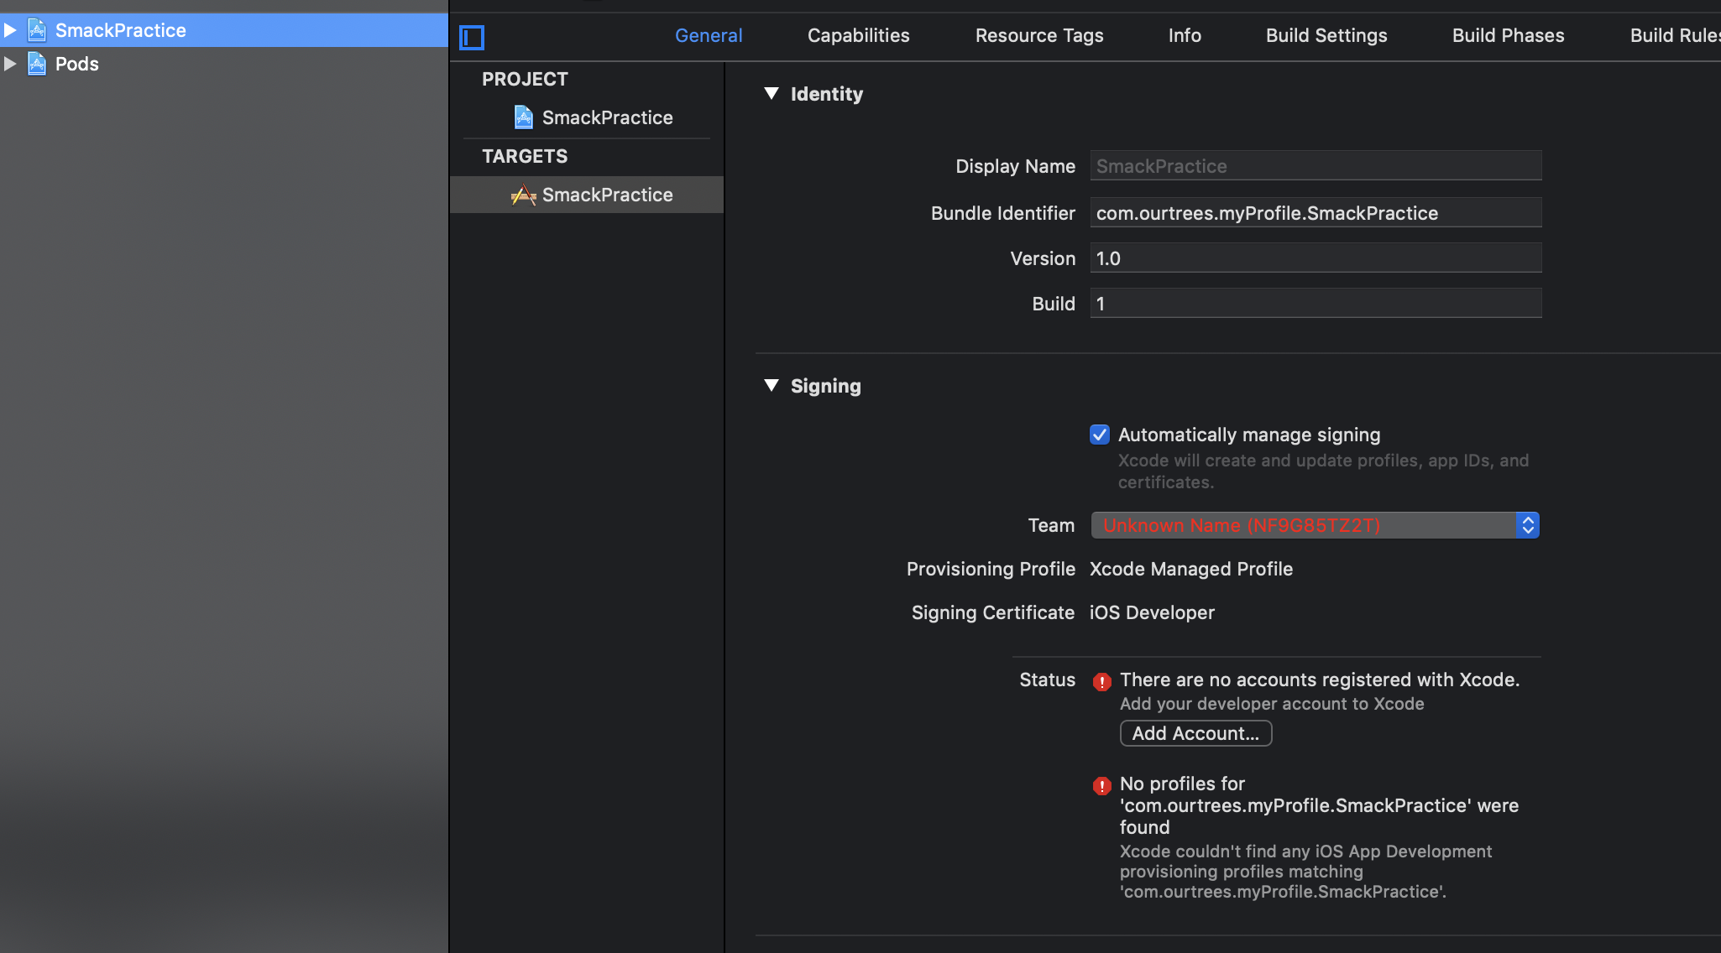Open the Build Settings tab
This screenshot has height=953, width=1721.
coord(1326,35)
